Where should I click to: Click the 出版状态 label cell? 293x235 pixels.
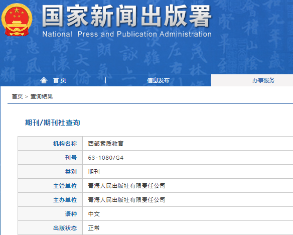point(50,228)
